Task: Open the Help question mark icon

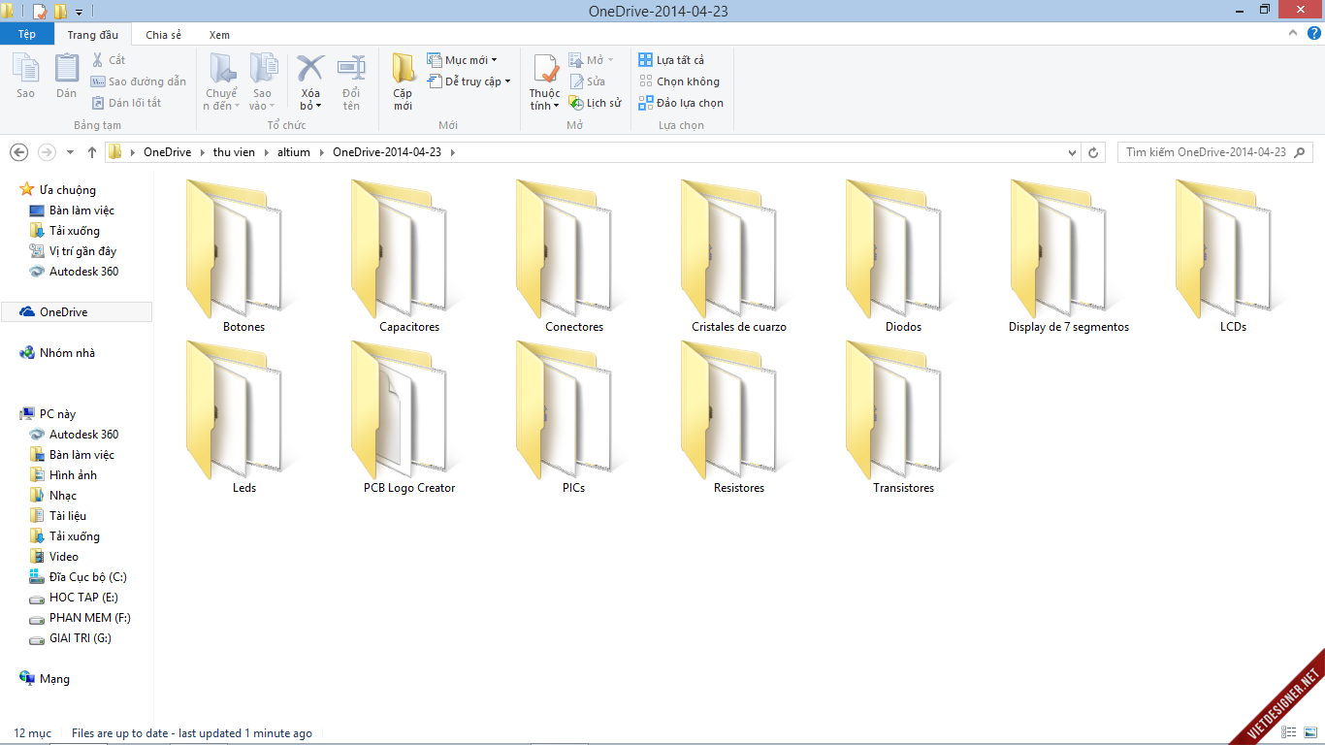Action: [x=1313, y=33]
